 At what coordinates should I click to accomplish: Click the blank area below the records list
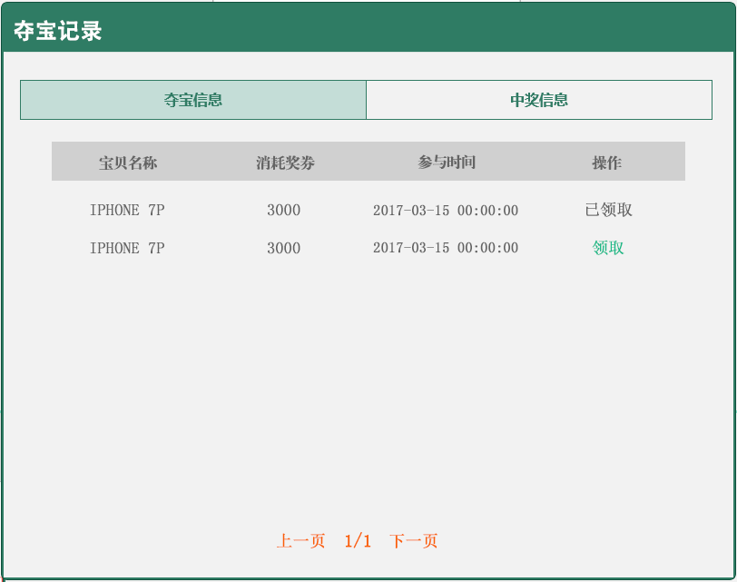pos(368,390)
